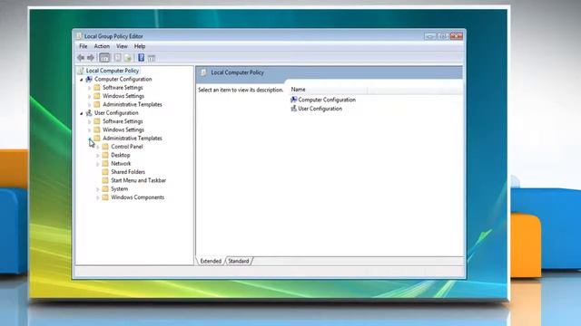Maximize the Local Group Policy Editor window
581x326 pixels.
(443, 36)
